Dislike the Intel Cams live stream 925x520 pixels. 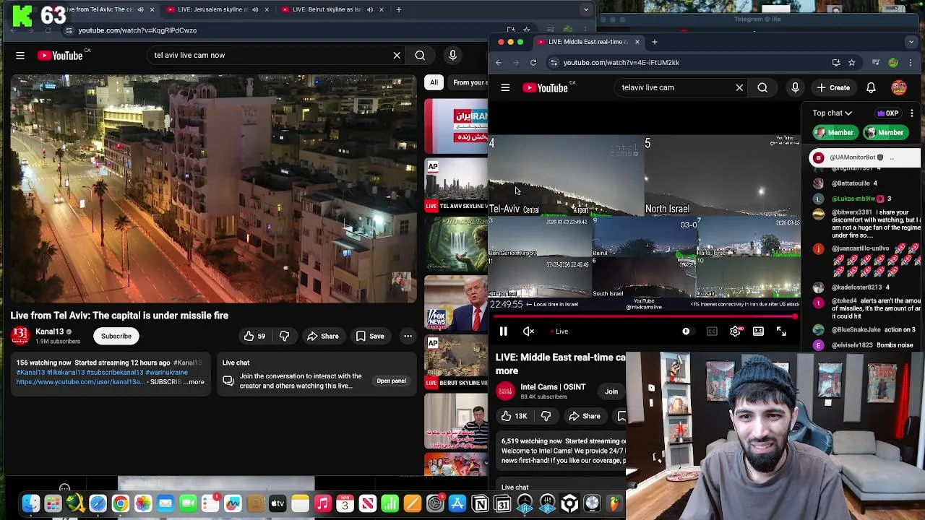pos(546,416)
